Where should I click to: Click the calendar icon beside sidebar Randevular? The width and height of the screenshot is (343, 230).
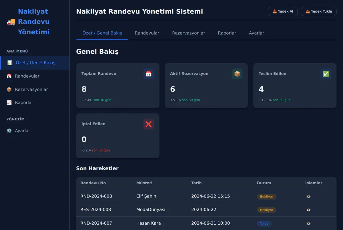[x=9, y=76]
